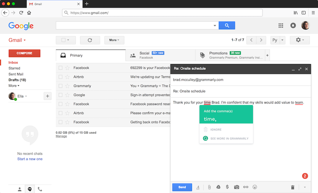Open the Gmail product dropdown
The image size is (318, 193).
pyautogui.click(x=17, y=40)
